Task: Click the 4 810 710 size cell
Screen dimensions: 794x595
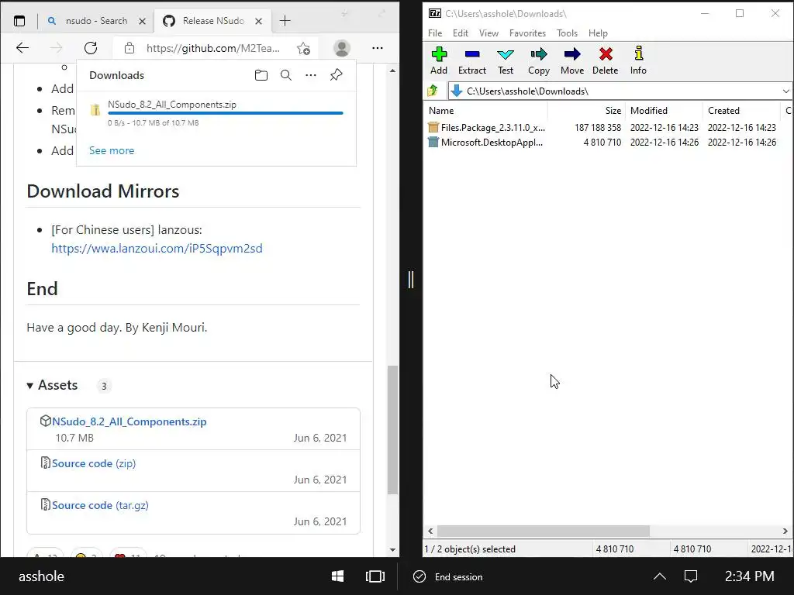Action: click(x=602, y=143)
